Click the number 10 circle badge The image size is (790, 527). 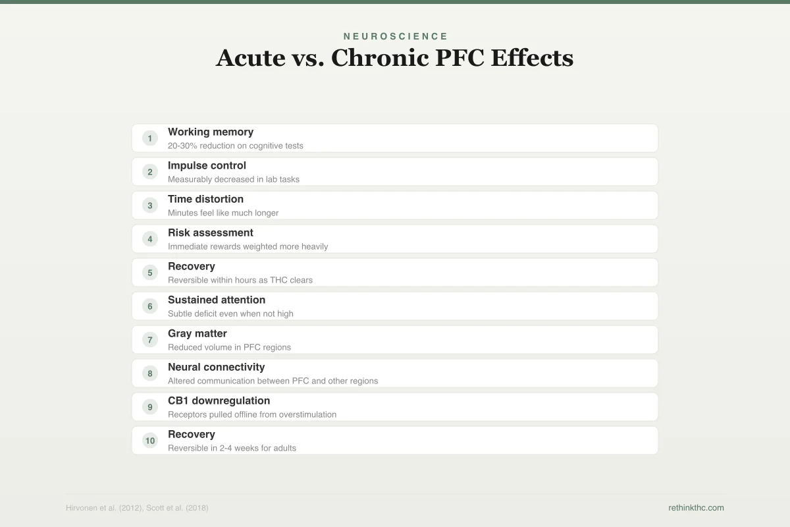pyautogui.click(x=150, y=441)
